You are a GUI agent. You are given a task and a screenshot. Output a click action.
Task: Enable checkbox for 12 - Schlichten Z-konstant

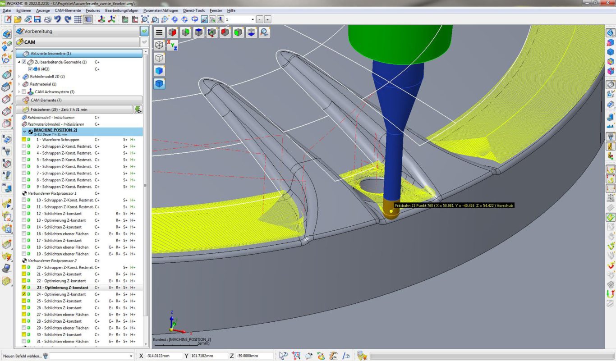24,214
